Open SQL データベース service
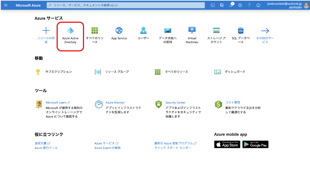This screenshot has height=174, width=310. (x=241, y=31)
